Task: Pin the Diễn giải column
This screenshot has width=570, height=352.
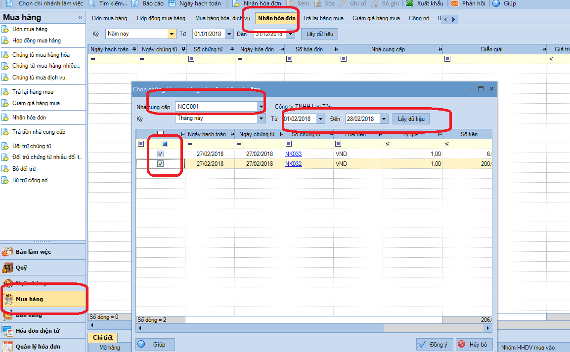Action: [543, 49]
